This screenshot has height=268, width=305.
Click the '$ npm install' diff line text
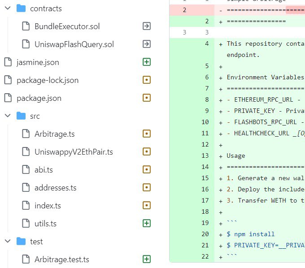(251, 234)
